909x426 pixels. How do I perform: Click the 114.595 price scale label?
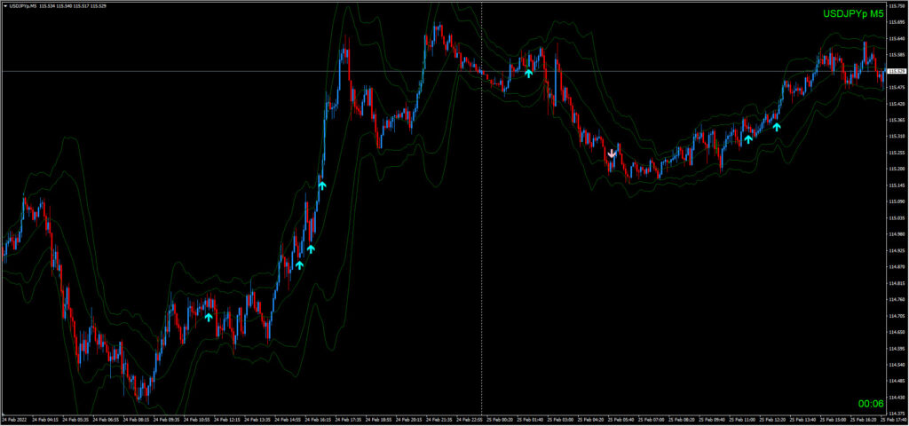point(897,349)
